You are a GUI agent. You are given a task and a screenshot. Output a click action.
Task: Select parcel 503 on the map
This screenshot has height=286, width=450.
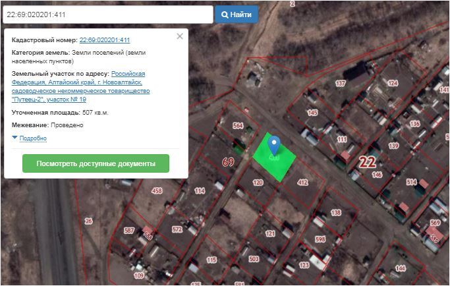(254, 260)
